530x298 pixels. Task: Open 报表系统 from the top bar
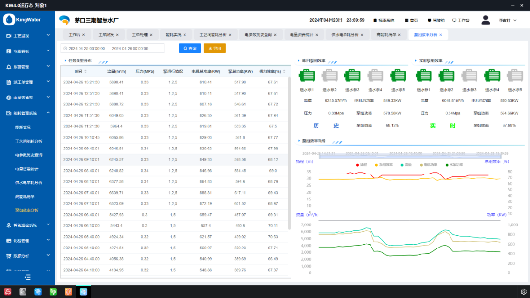384,20
